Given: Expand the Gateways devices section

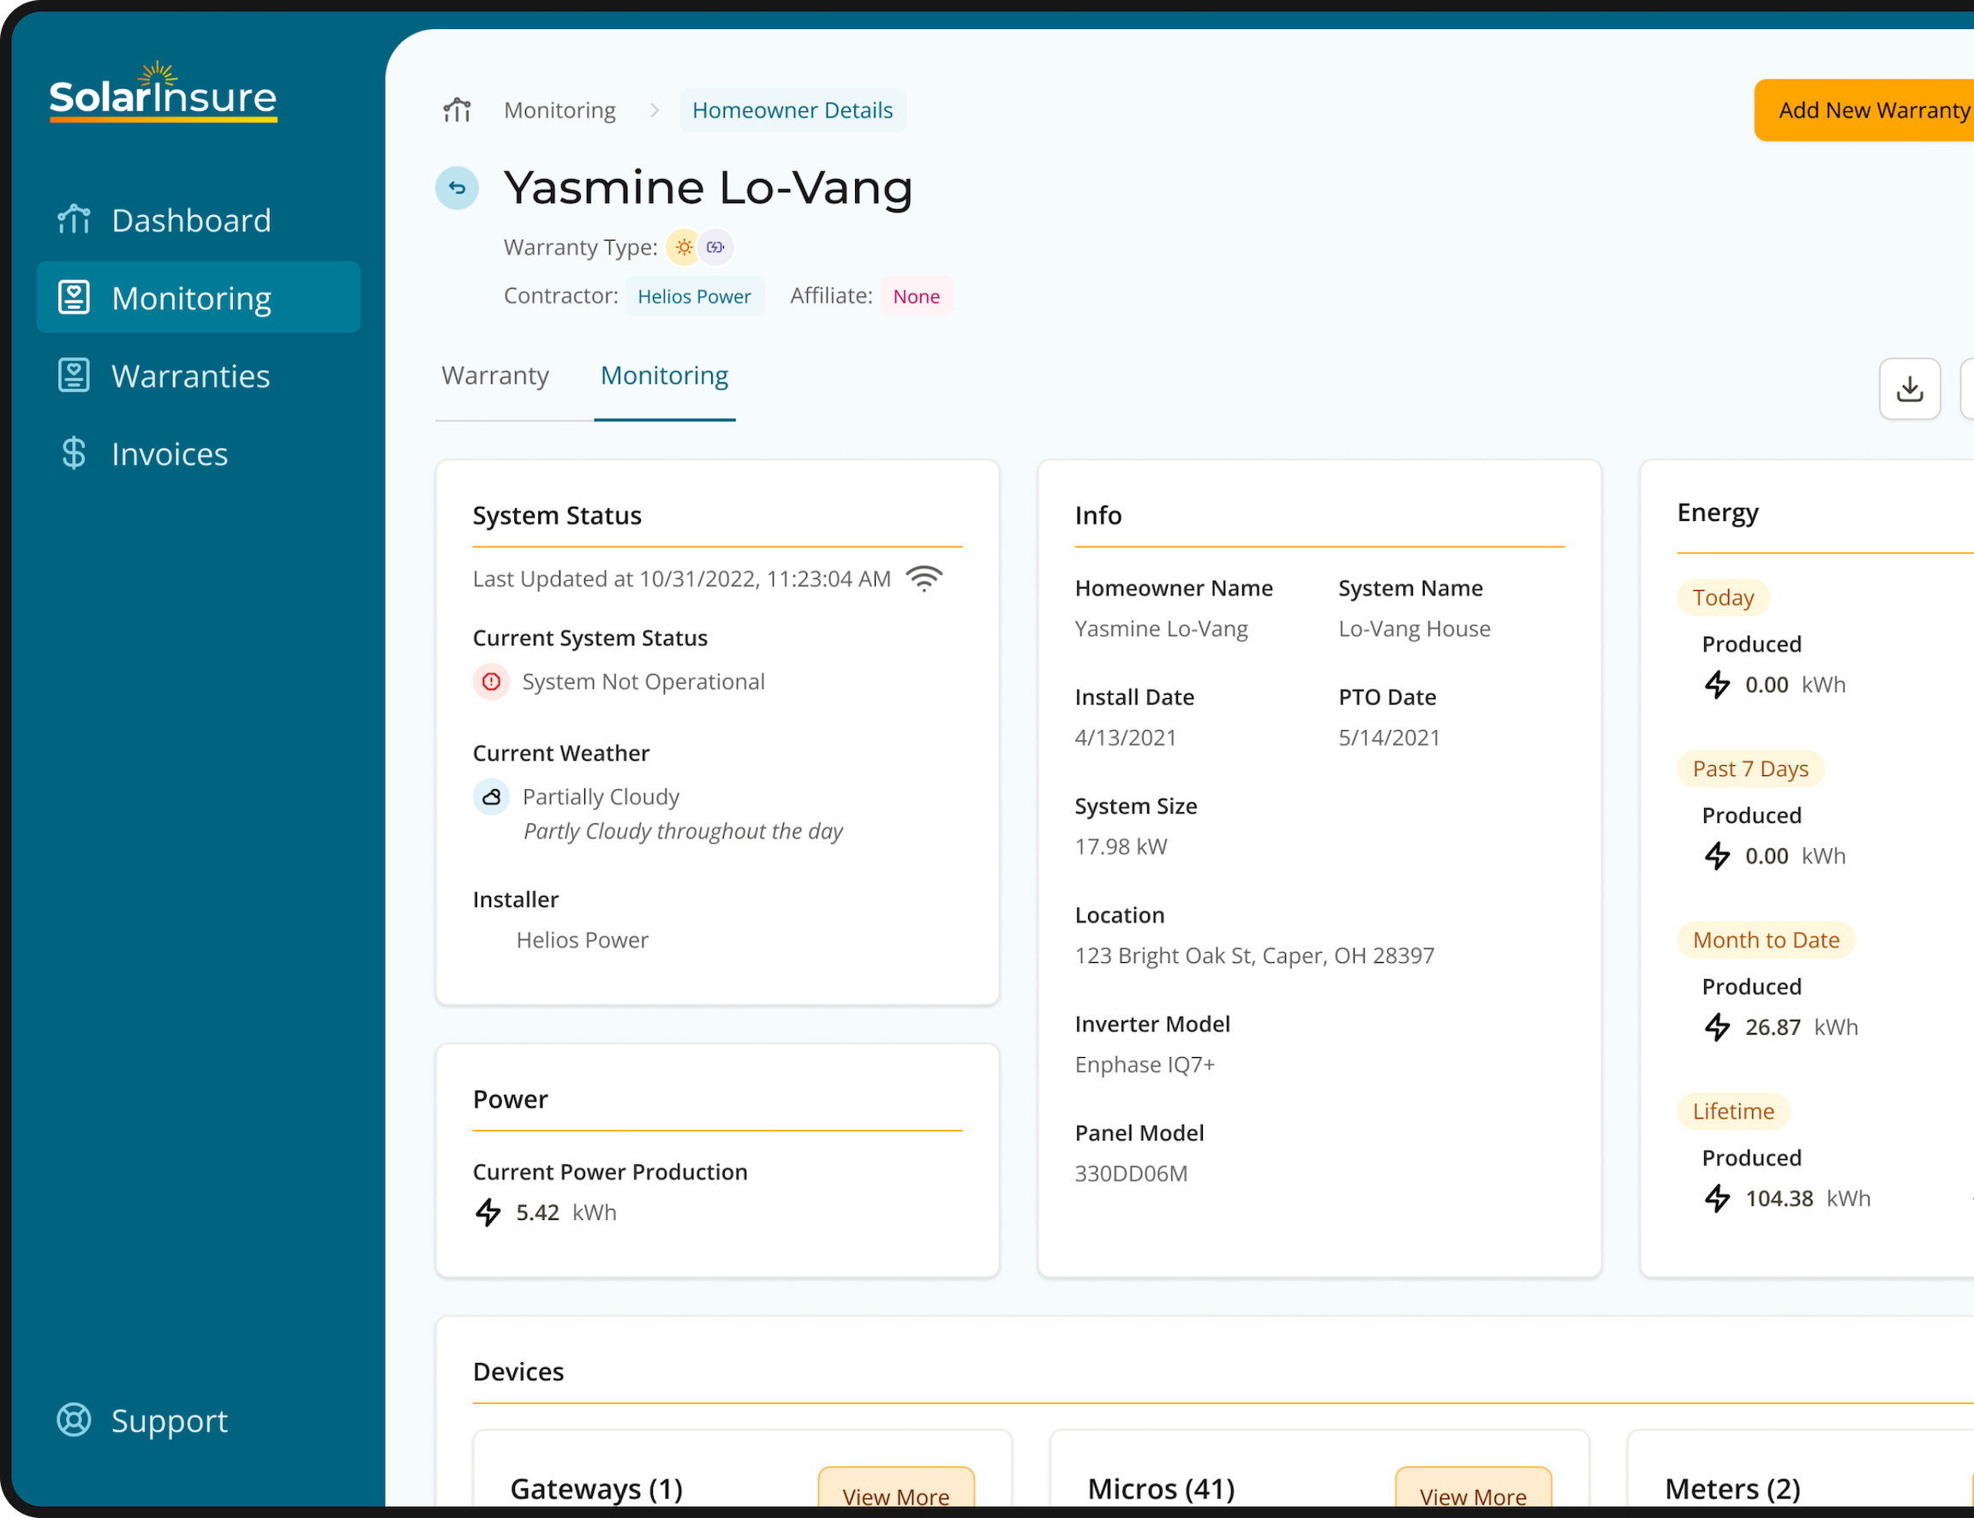Looking at the screenshot, I should click(898, 1496).
